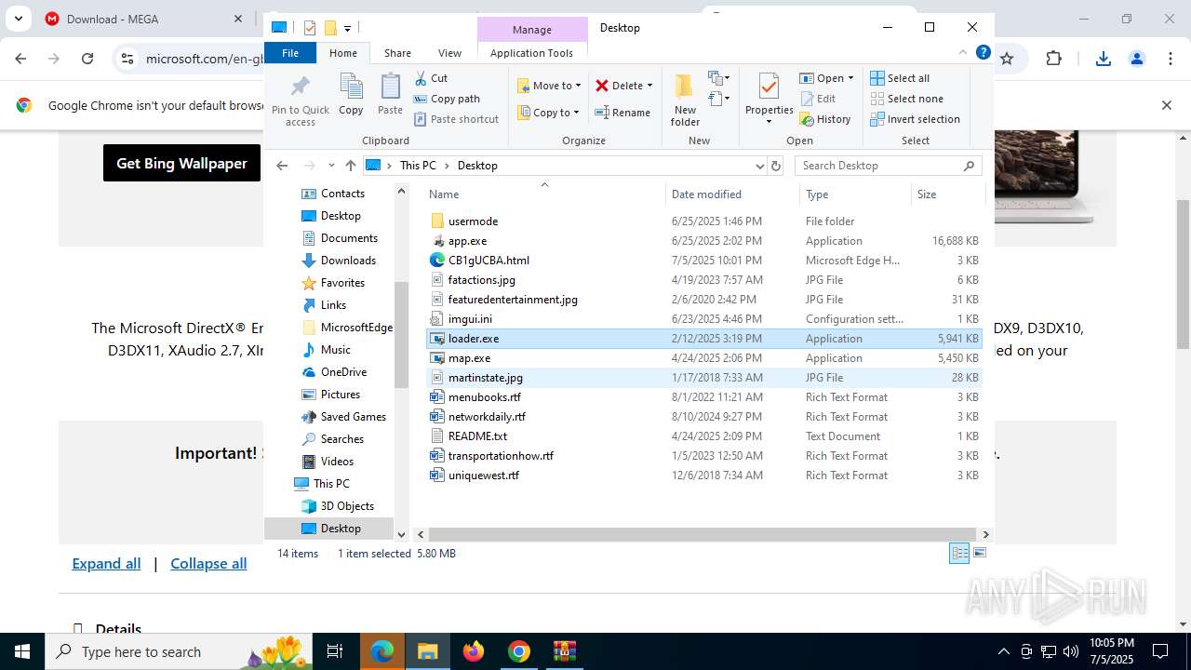The image size is (1191, 670).
Task: Open the file History from ribbon
Action: 825,119
